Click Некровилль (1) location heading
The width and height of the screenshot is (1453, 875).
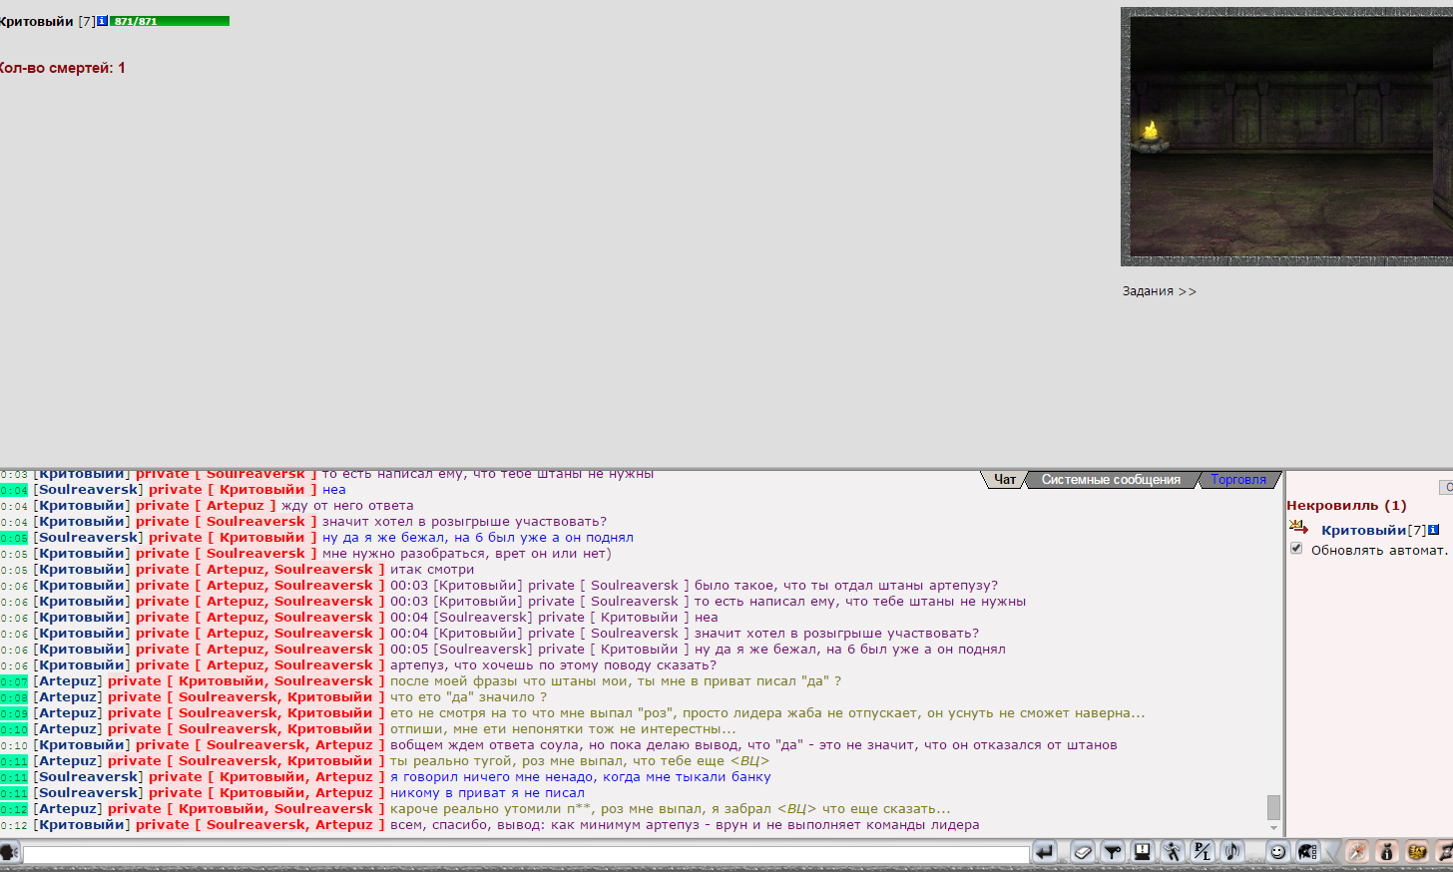[x=1346, y=506]
